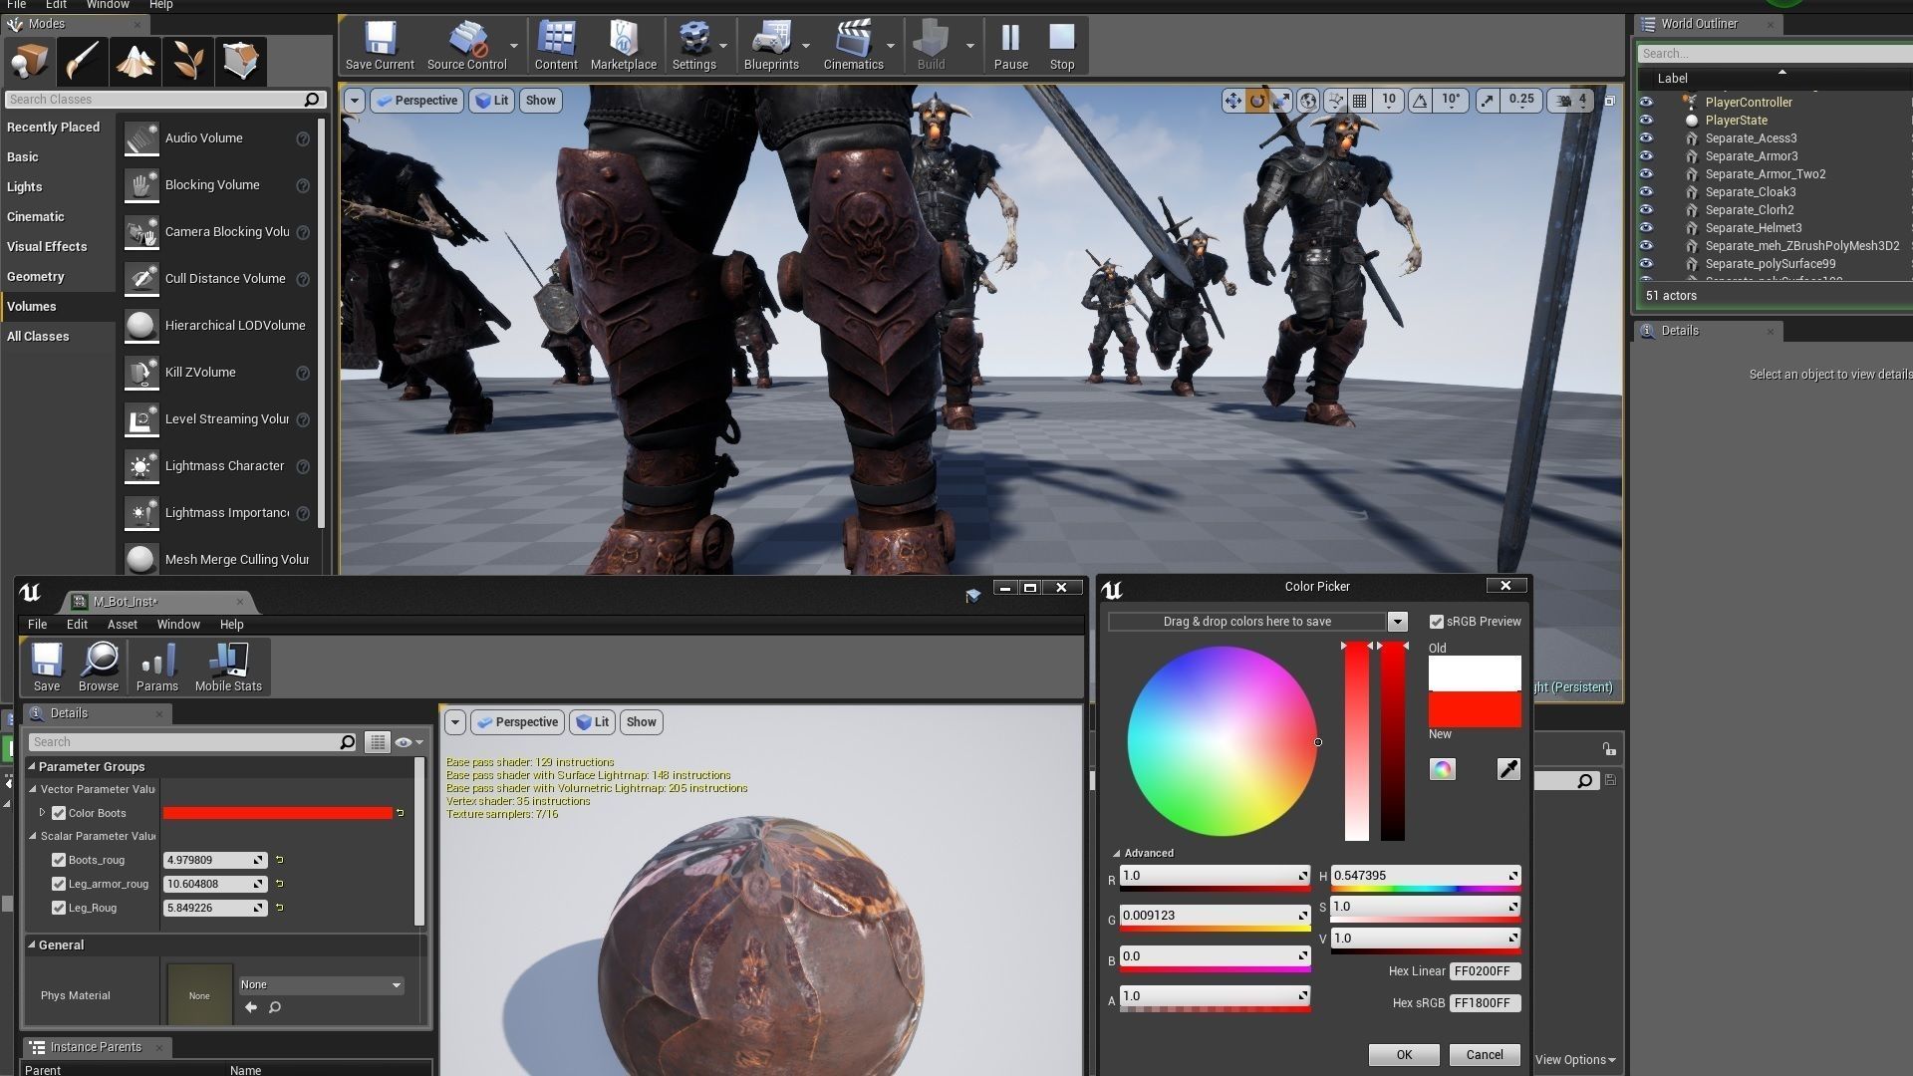Expand the Color Boots vector parameter
This screenshot has height=1076, width=1913.
43,813
